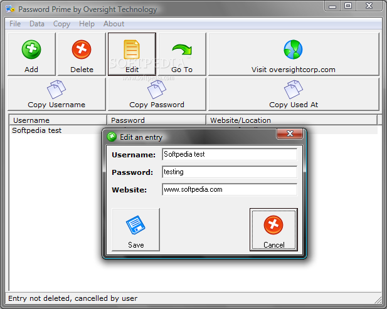
Task: Open the File menu
Action: click(x=15, y=24)
